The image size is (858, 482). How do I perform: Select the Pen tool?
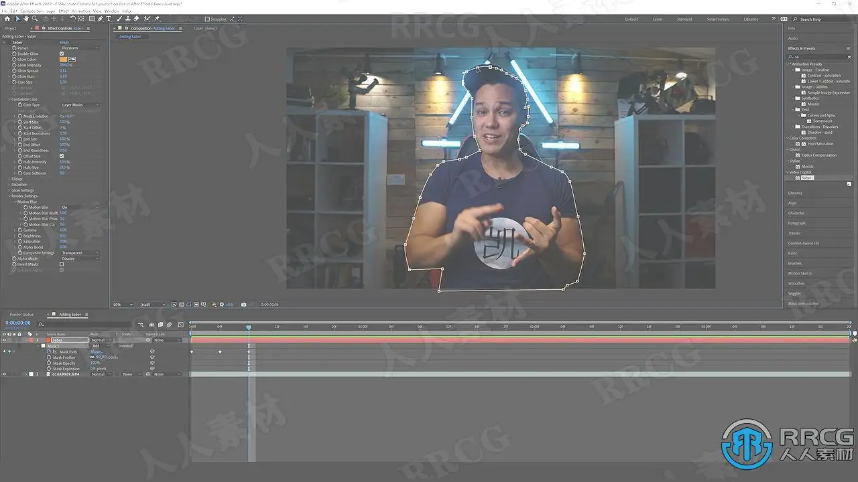point(101,19)
